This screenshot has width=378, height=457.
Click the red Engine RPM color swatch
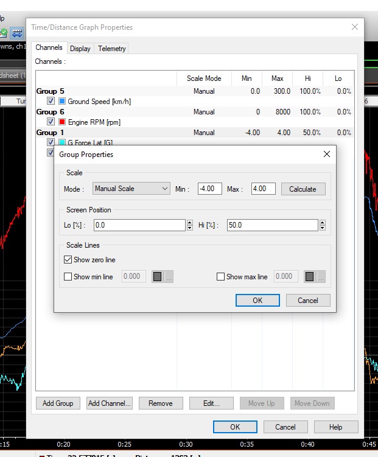pyautogui.click(x=62, y=122)
